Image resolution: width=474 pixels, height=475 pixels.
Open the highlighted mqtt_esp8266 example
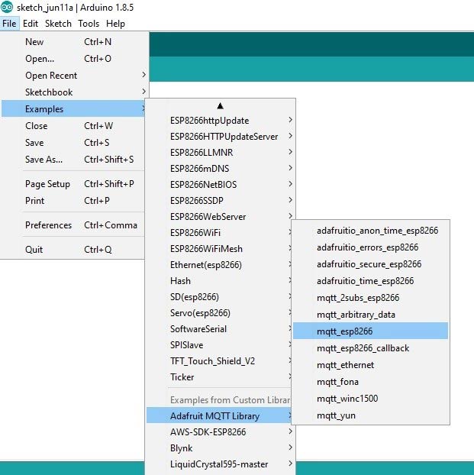pos(370,331)
